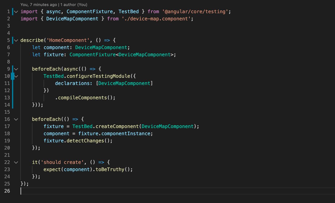This screenshot has height=203, width=335.
Task: Click line number 3 in the gutter
Action: coord(8,26)
